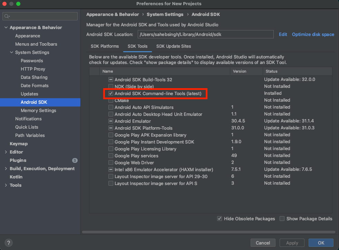This screenshot has width=339, height=250.
Task: Expand the Build, Execution, Deployment section
Action: 6,169
